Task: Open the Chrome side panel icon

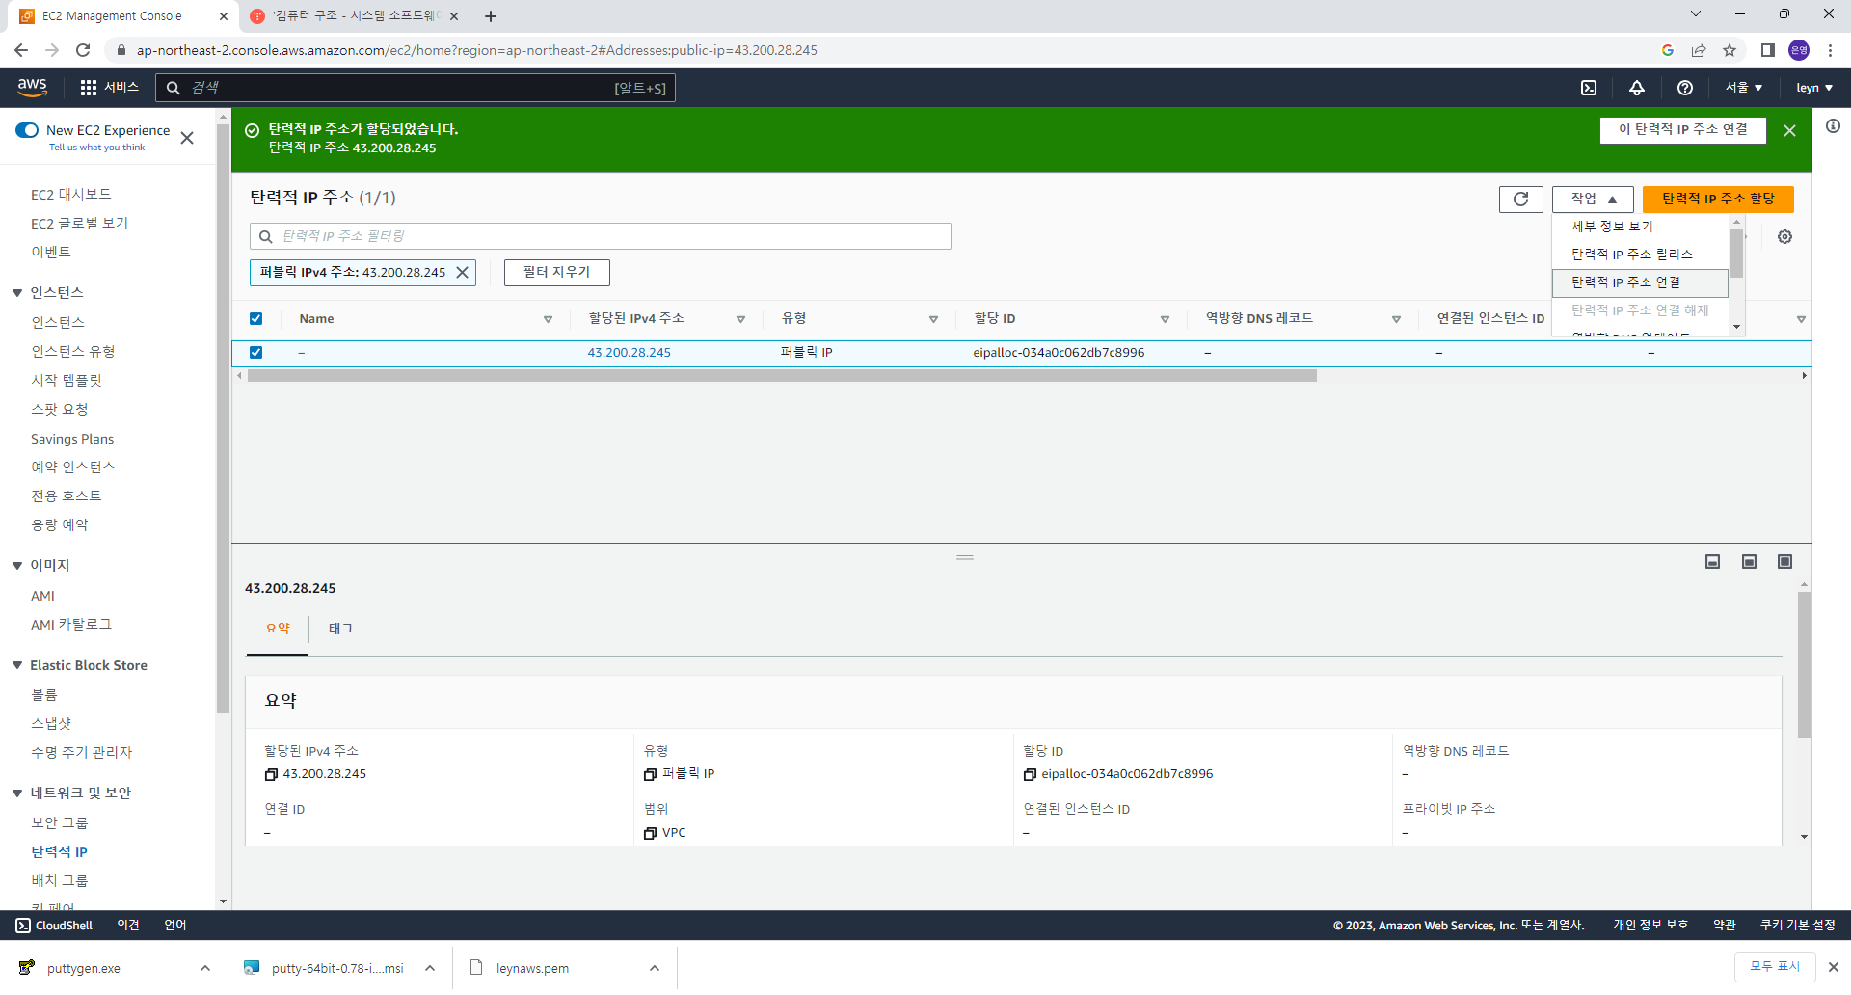Action: coord(1767,50)
